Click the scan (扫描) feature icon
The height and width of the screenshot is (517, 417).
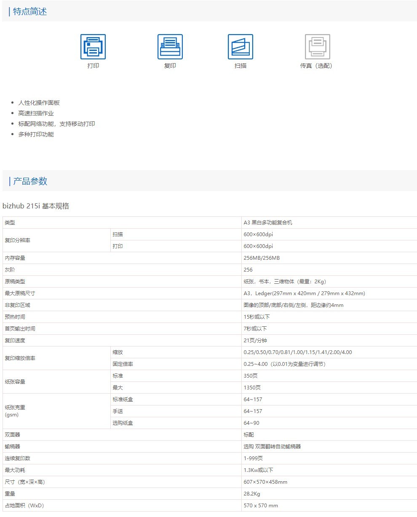[x=241, y=47]
